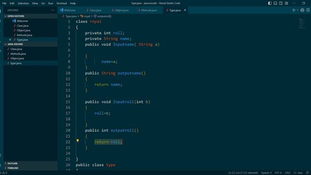Image resolution: width=311 pixels, height=175 pixels.
Task: Open Explorer more actions ellipsis
Action: (x=52, y=10)
